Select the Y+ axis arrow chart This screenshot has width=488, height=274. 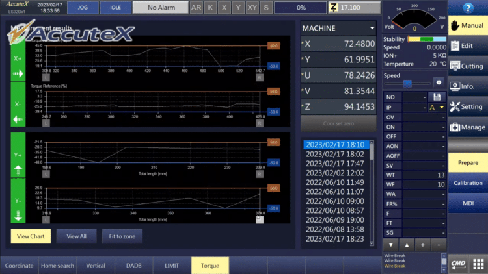(x=18, y=155)
